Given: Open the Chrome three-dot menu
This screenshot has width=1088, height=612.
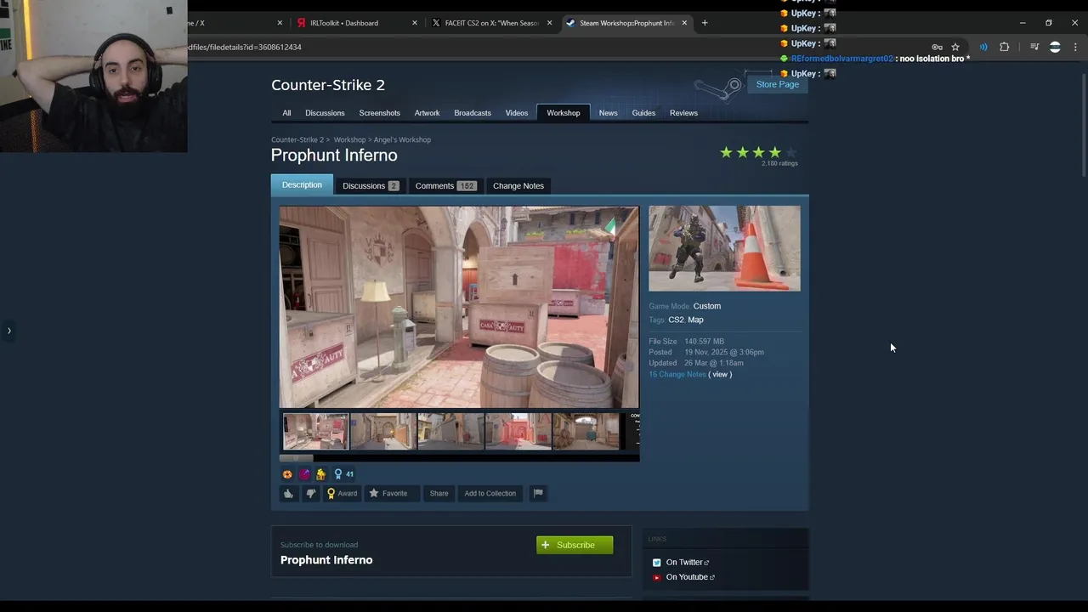Looking at the screenshot, I should click(x=1075, y=47).
